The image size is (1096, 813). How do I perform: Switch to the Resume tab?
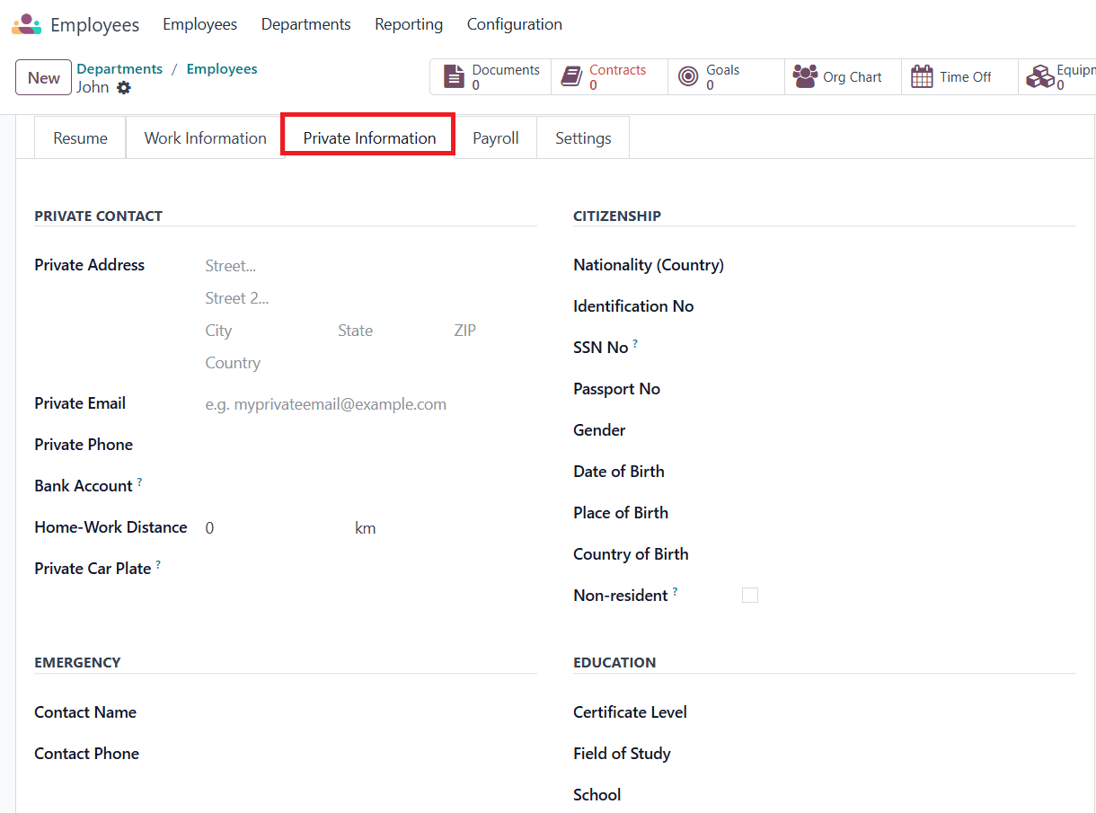pos(80,137)
